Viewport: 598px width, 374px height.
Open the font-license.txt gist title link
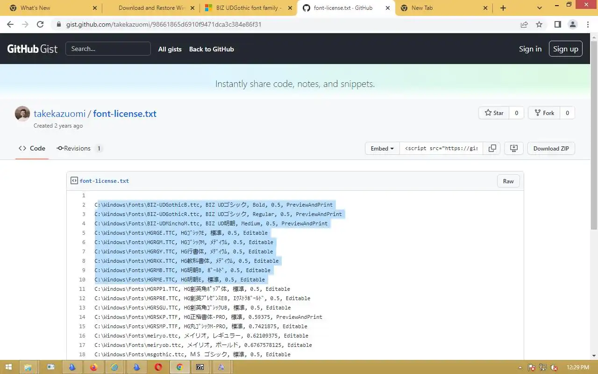125,114
